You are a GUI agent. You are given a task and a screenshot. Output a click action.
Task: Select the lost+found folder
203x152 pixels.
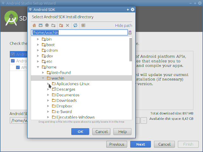59,73
